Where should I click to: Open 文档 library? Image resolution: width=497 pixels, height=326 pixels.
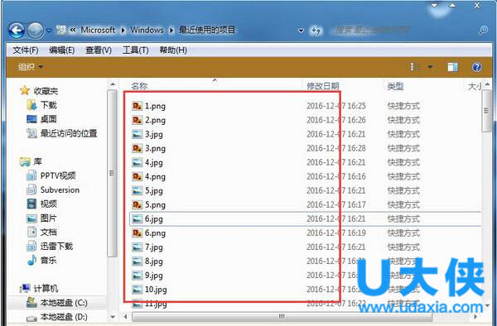(x=42, y=232)
